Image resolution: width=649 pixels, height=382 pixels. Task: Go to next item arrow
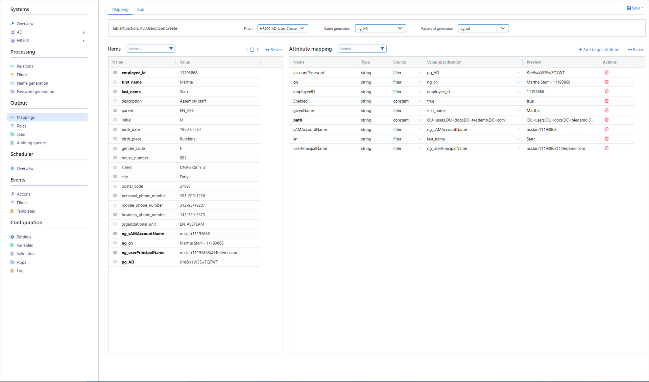point(258,50)
